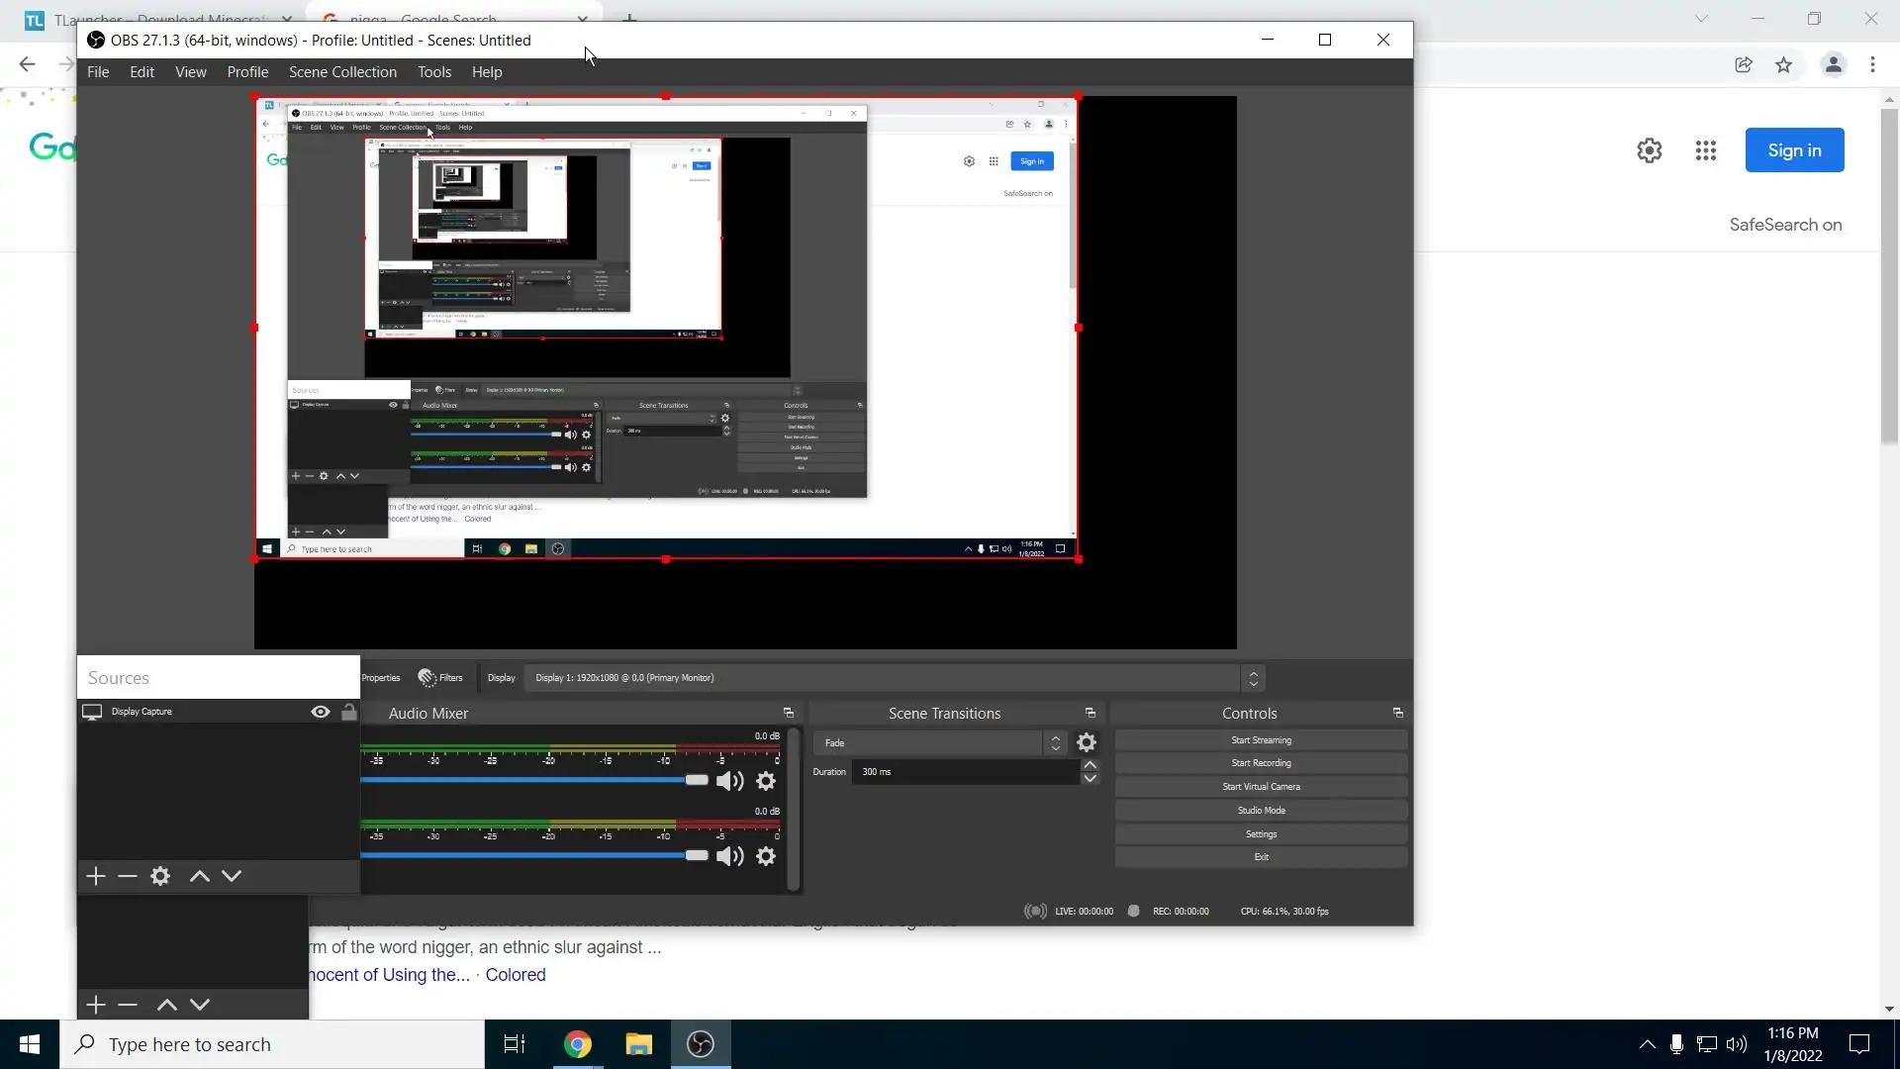Mute the first audio mixer track
Image resolution: width=1900 pixels, height=1069 pixels.
click(x=729, y=781)
